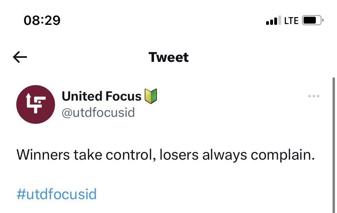The image size is (337, 213).
Task: Go back using the left arrow
Action: [20, 57]
